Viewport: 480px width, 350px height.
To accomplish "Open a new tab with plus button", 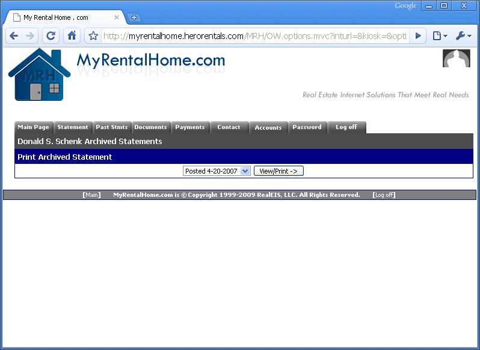I will tap(134, 17).
